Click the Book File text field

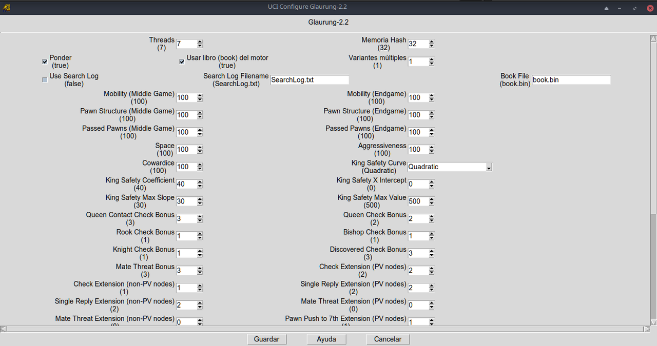[x=571, y=80]
